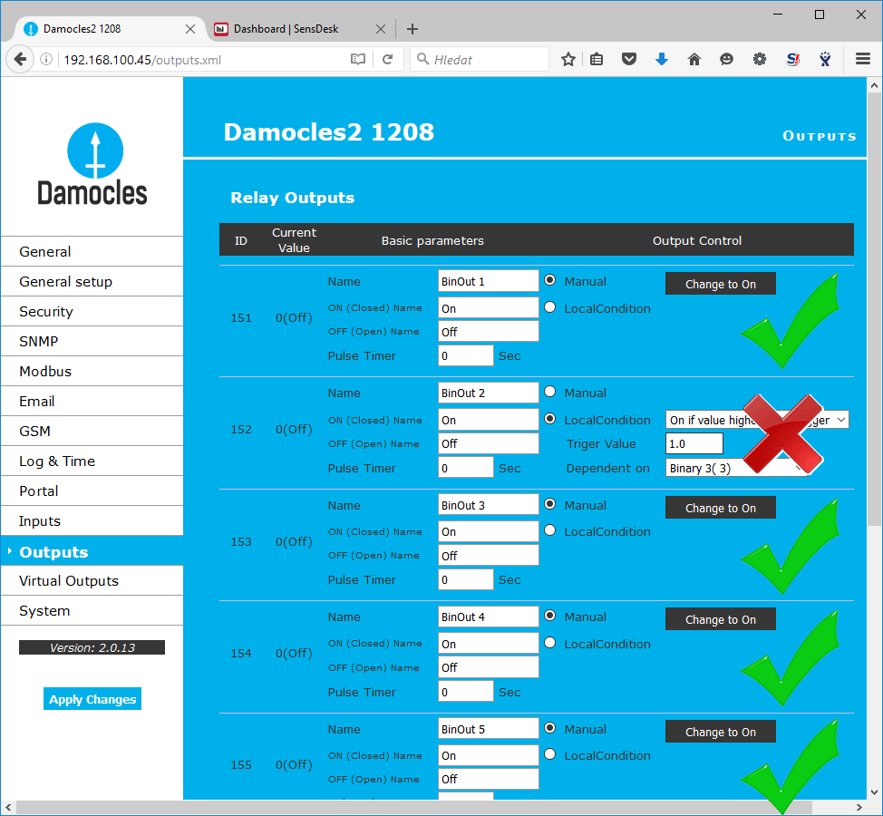
Task: Select LocalCondition for BinOut 5
Action: [550, 754]
